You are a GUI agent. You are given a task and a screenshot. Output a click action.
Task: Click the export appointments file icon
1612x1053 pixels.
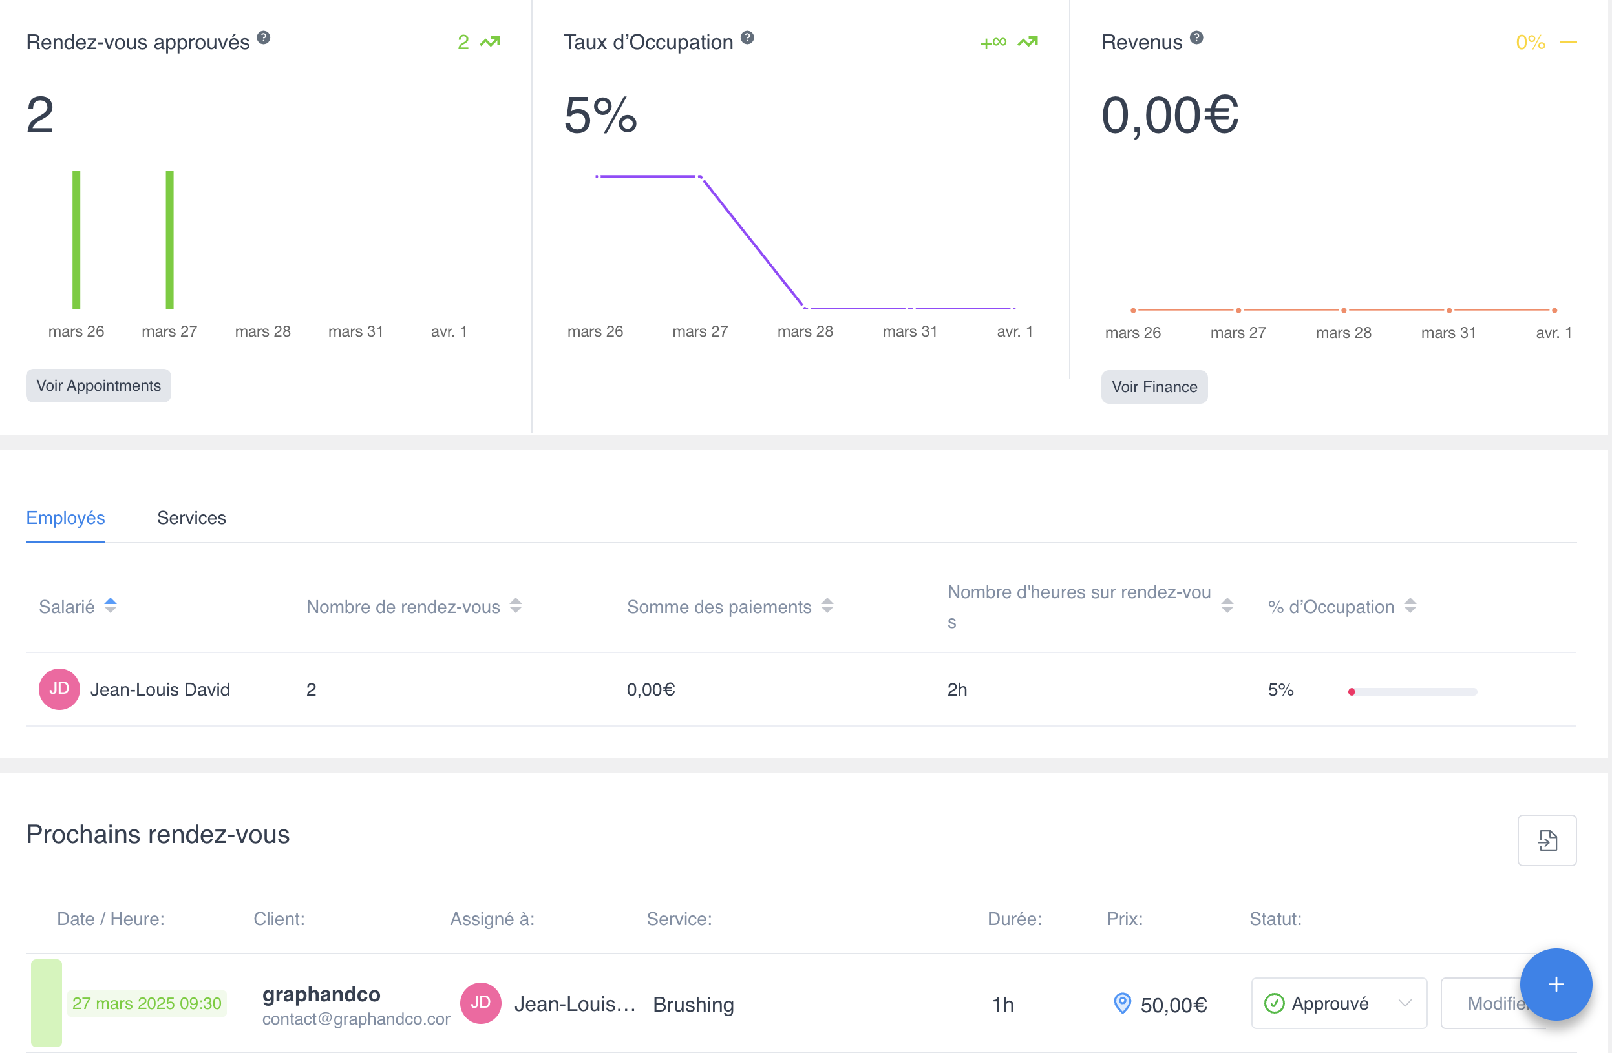click(1546, 840)
